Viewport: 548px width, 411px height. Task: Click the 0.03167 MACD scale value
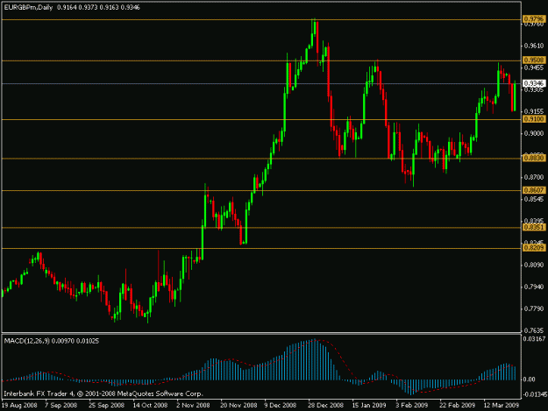[534, 339]
